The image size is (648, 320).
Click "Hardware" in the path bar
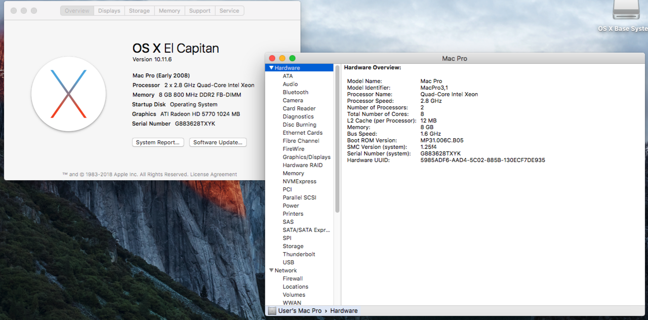[344, 311]
